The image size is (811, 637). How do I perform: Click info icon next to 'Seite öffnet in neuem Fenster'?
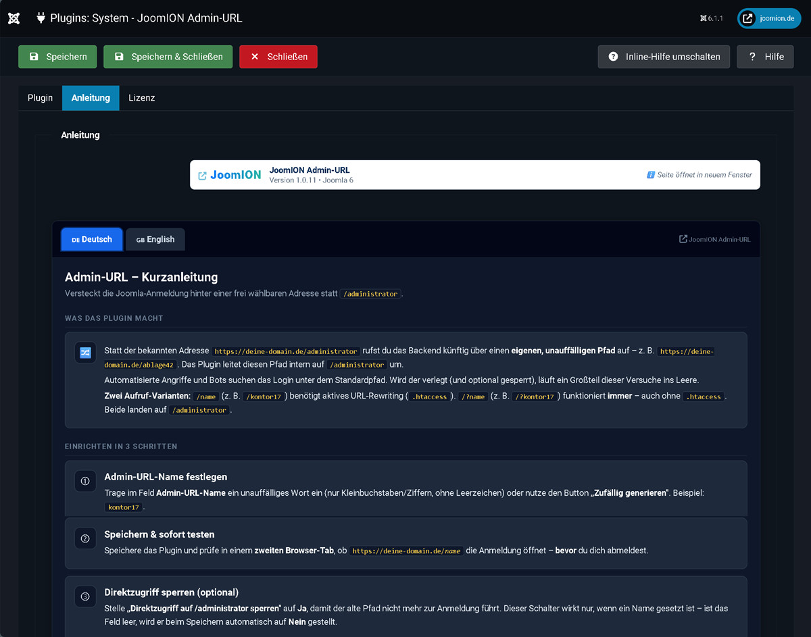click(651, 175)
